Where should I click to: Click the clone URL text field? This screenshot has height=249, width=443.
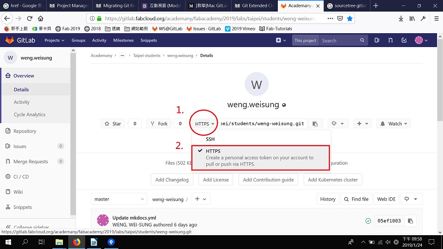tap(262, 124)
